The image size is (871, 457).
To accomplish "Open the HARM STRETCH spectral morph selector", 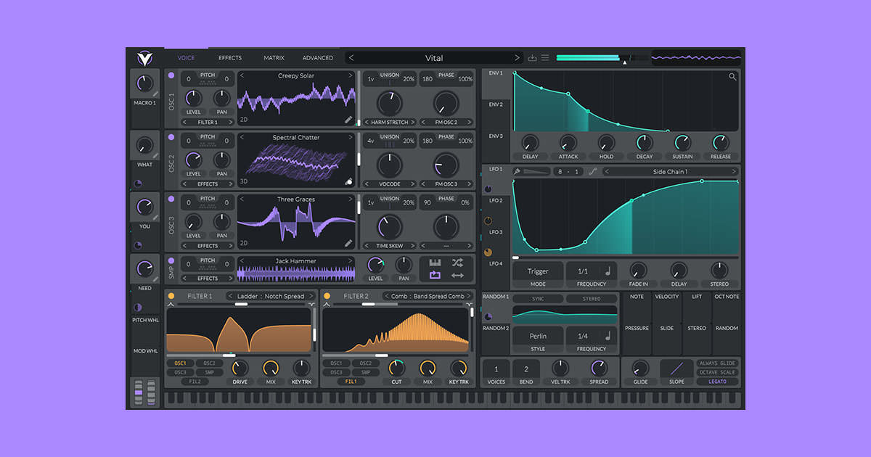I will [x=390, y=122].
